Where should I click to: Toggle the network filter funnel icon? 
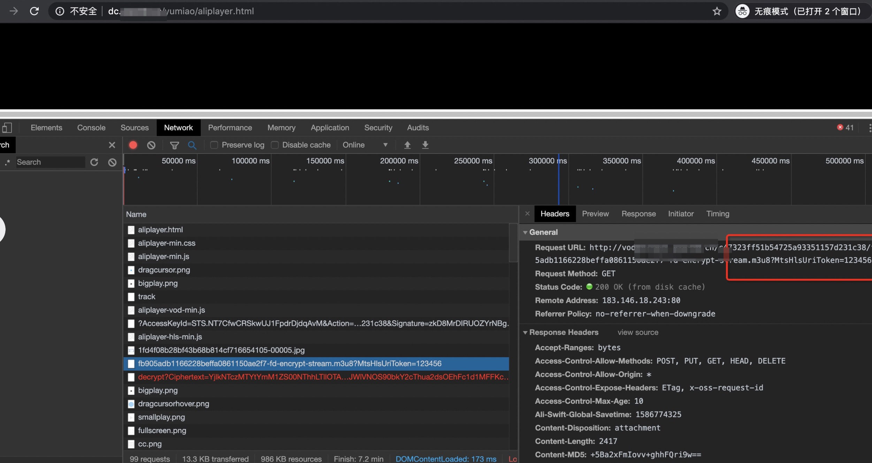pos(174,145)
